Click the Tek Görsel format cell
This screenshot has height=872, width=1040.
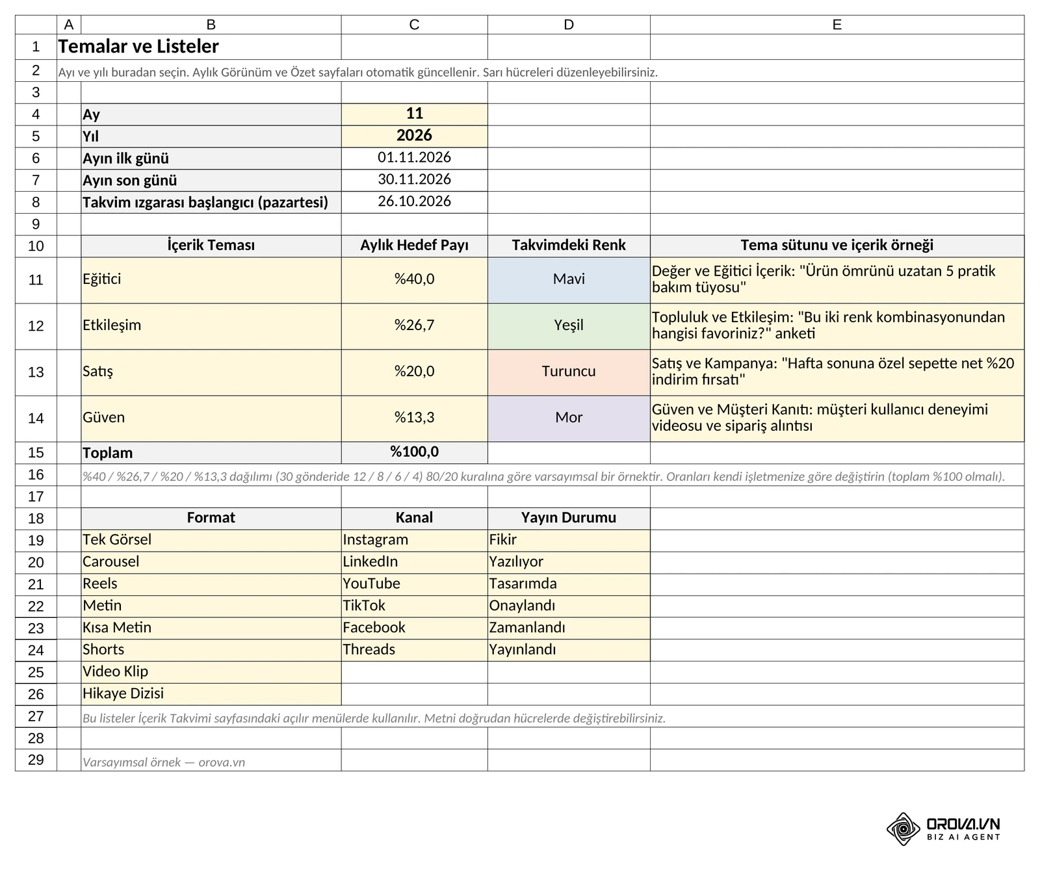[211, 541]
